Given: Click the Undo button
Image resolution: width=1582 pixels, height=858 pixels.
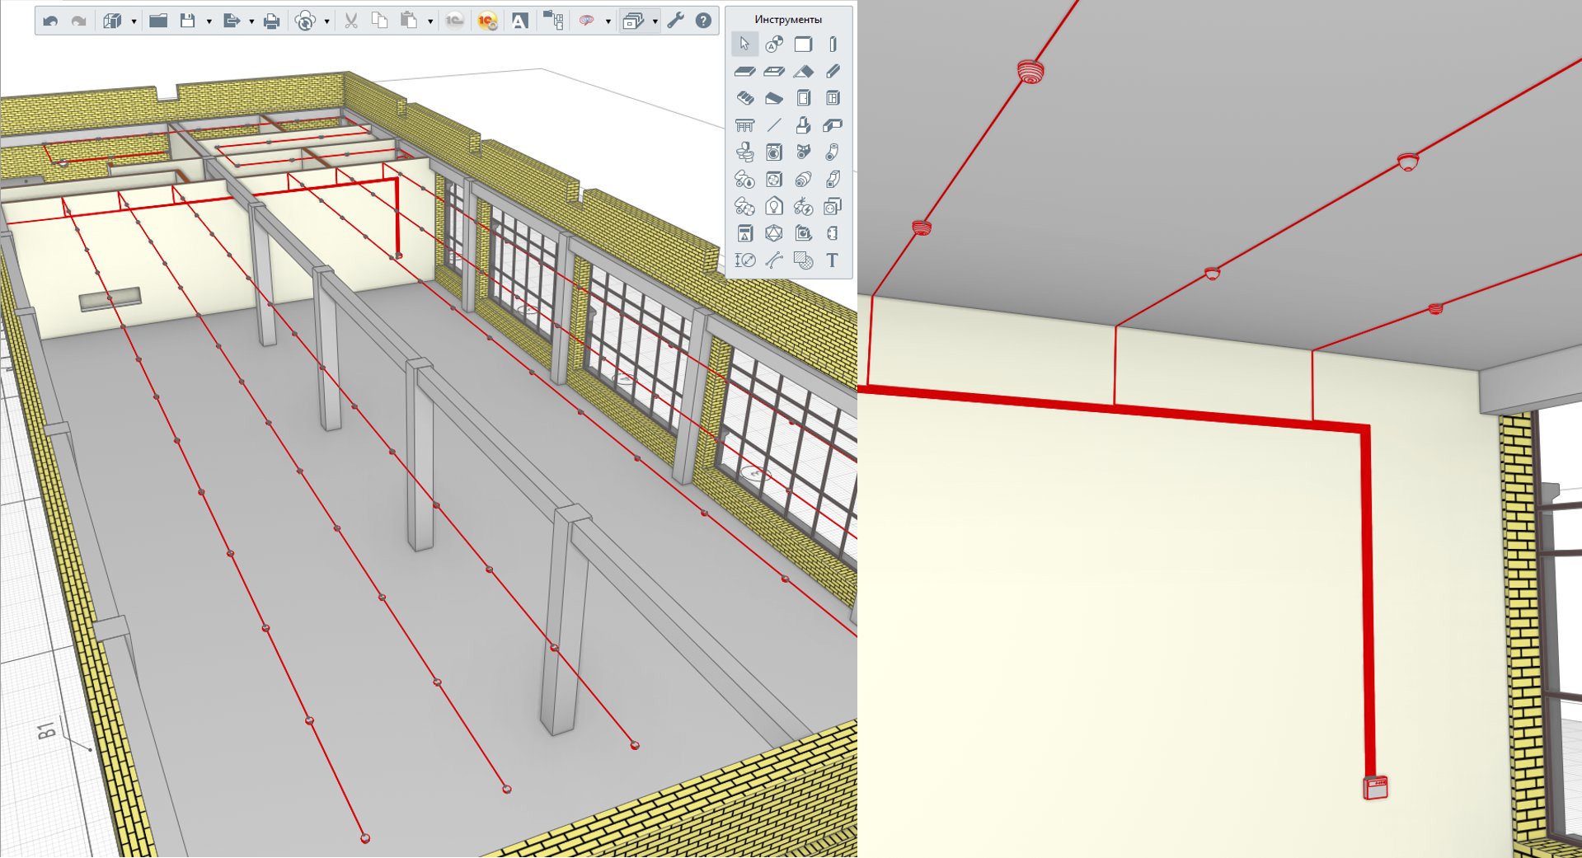Looking at the screenshot, I should [x=50, y=21].
